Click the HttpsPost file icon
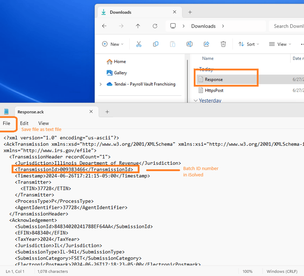Screen dimensions: 304x276 click(201, 90)
